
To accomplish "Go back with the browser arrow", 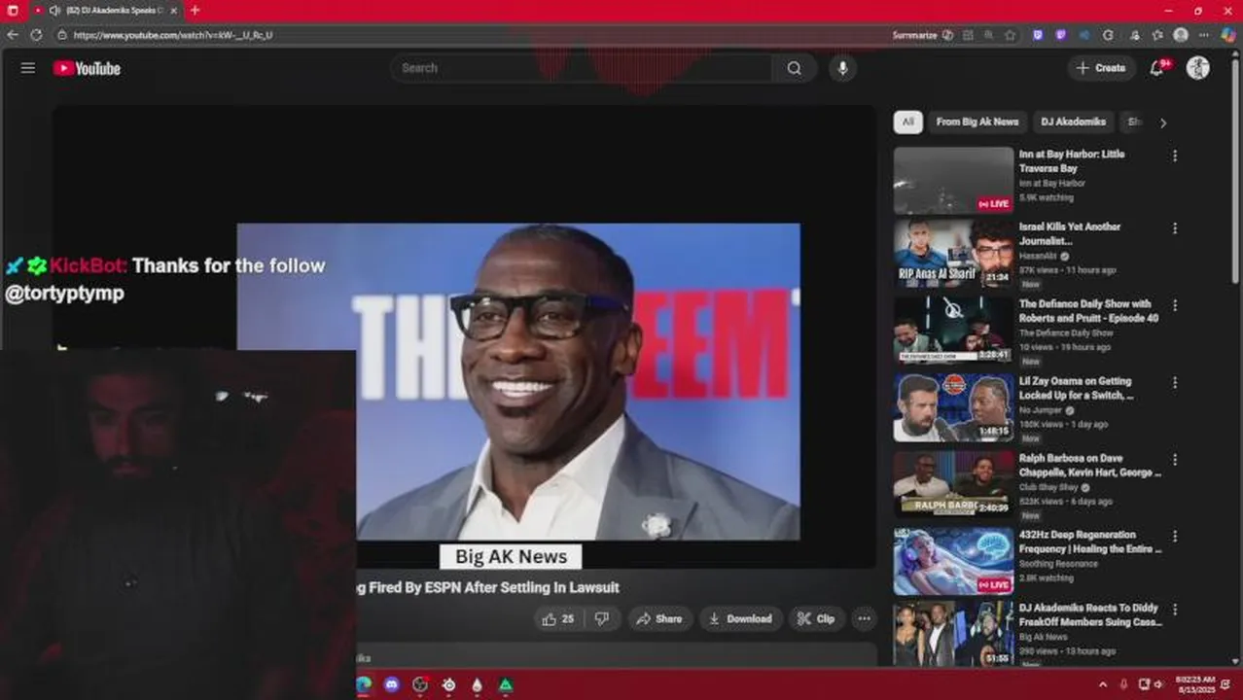I will click(13, 35).
